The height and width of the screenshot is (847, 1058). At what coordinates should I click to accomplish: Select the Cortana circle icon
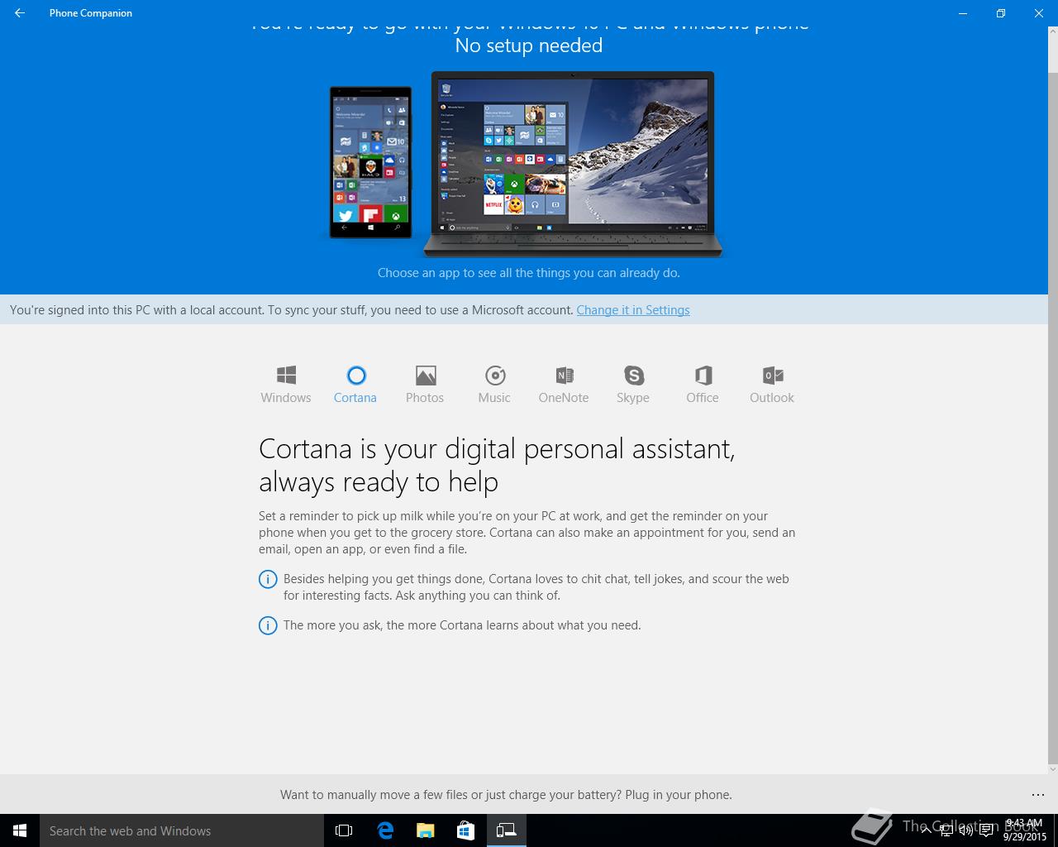point(355,376)
